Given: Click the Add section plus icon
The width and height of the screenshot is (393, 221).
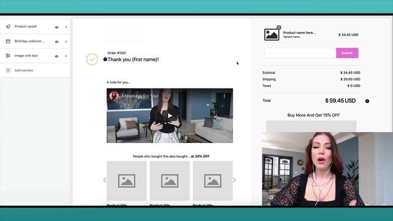Looking at the screenshot, I should 8,71.
